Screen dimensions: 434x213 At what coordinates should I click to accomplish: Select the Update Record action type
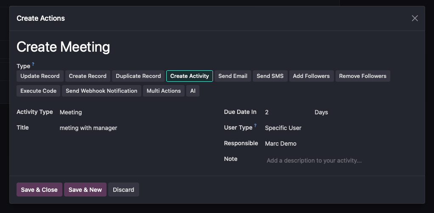tap(40, 76)
